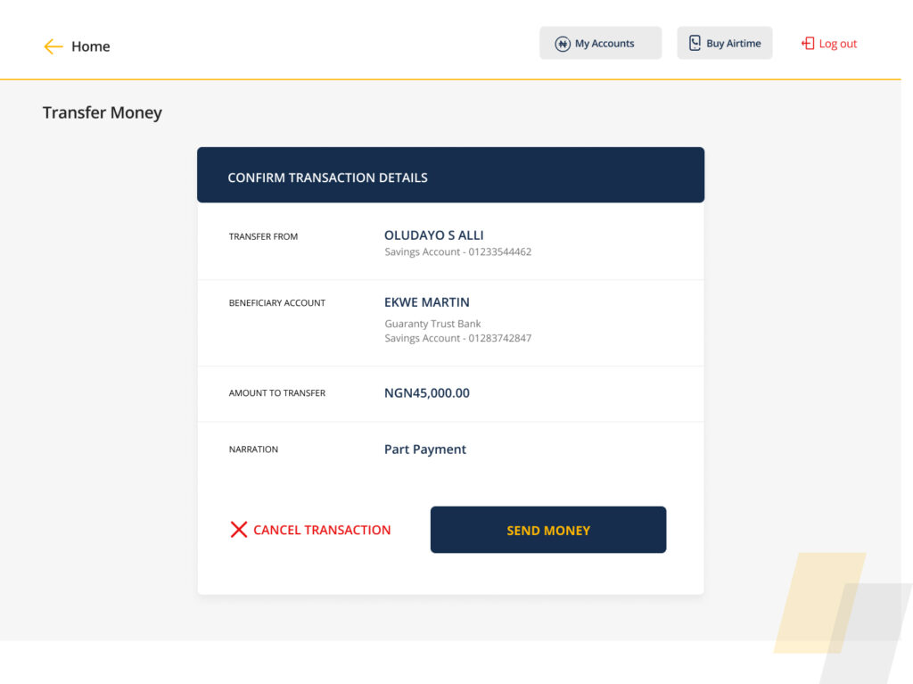This screenshot has width=913, height=684.
Task: Click the yellow back arrow icon
Action: [x=53, y=46]
